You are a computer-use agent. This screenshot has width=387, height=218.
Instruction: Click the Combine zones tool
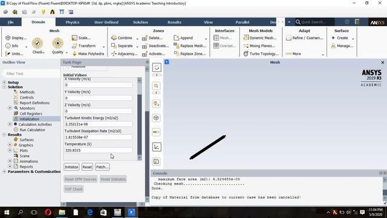coord(122,38)
